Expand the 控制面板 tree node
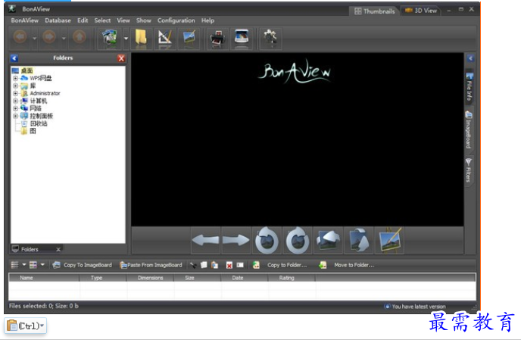This screenshot has height=346, width=521. (15, 116)
